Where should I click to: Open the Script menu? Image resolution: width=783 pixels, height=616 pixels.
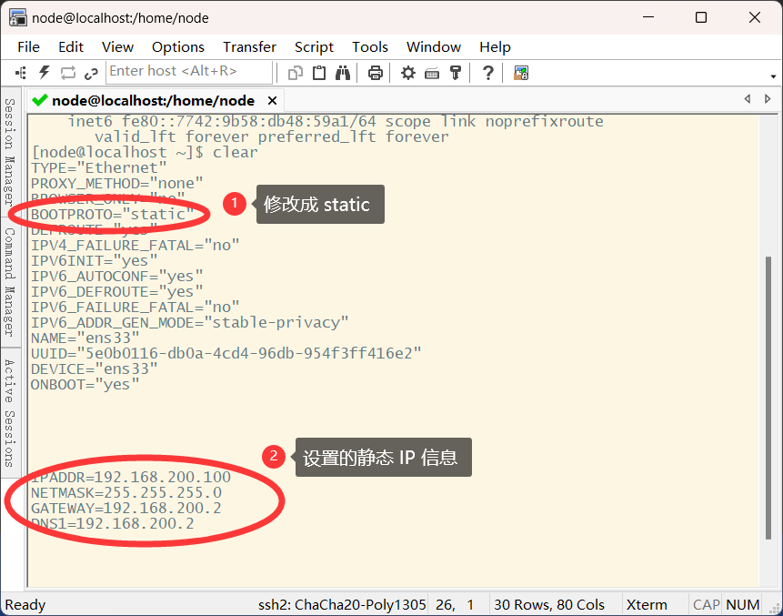(314, 46)
